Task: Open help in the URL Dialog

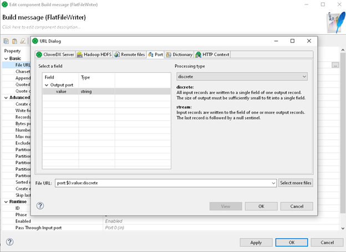Action: tap(40, 206)
